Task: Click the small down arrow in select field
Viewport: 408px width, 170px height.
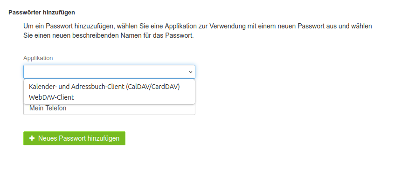Action: coord(190,72)
